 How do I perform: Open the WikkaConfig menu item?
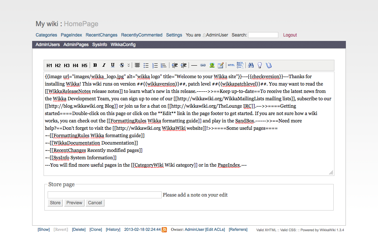[x=123, y=45]
